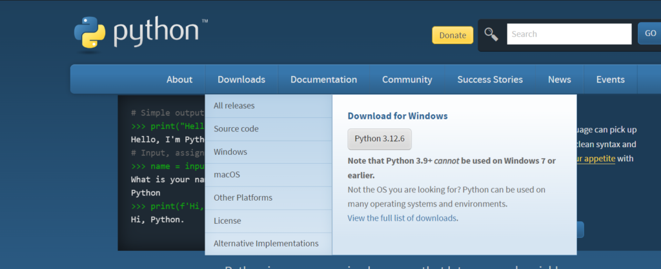
Task: Click the 'Note that Python 3.9+' warning text
Action: point(451,168)
